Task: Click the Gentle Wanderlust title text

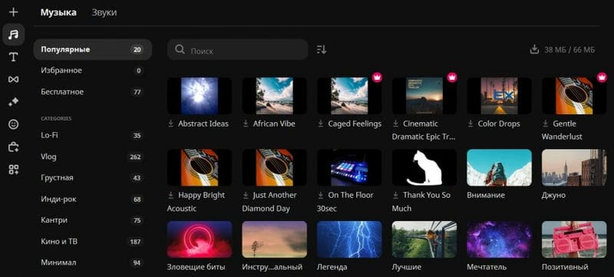Action: (562, 130)
